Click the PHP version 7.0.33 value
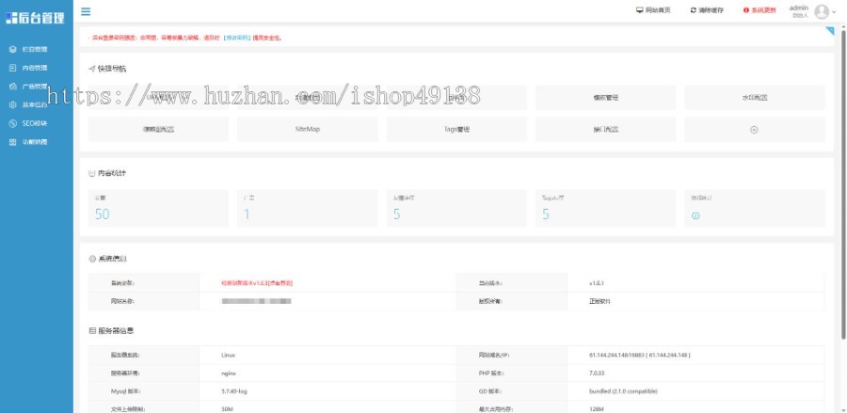 tap(597, 373)
